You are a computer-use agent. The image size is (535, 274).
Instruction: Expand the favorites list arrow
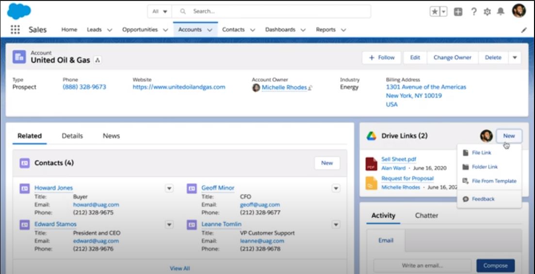pos(443,12)
